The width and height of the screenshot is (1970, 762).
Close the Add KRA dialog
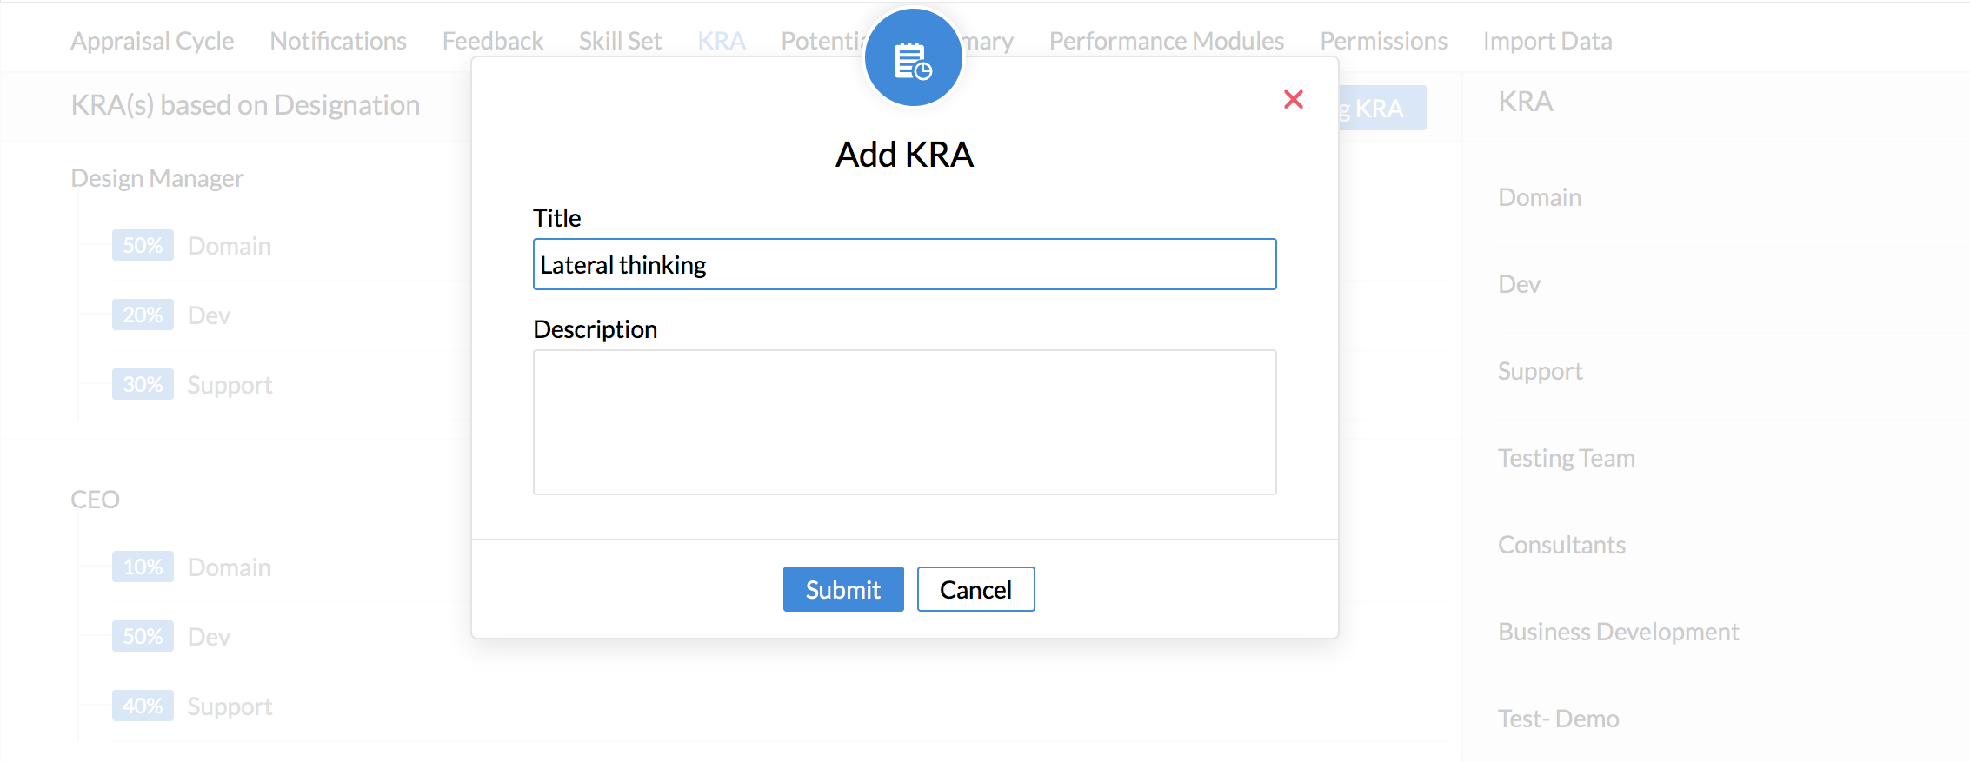(1293, 100)
